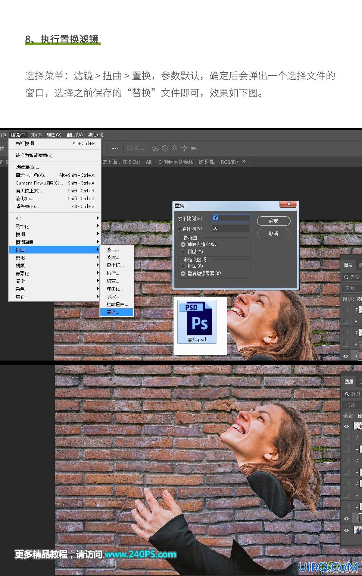Choose 高斯模糊 at top of filter menu
This screenshot has width=362, height=576.
(54, 143)
